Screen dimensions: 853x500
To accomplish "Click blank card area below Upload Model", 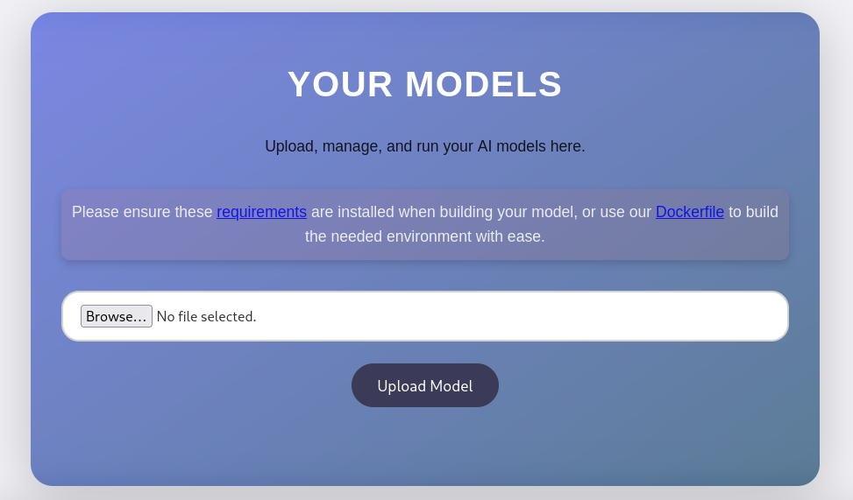I will tap(425, 447).
